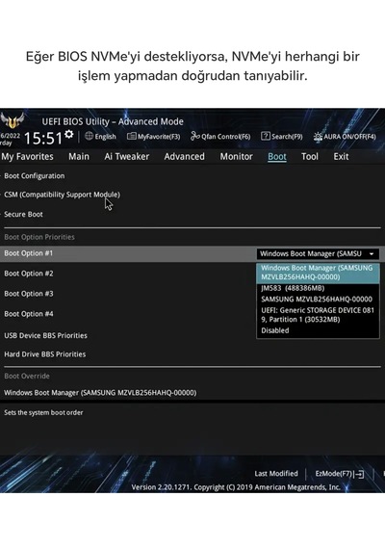Select Boot Option #4 row

click(29, 314)
